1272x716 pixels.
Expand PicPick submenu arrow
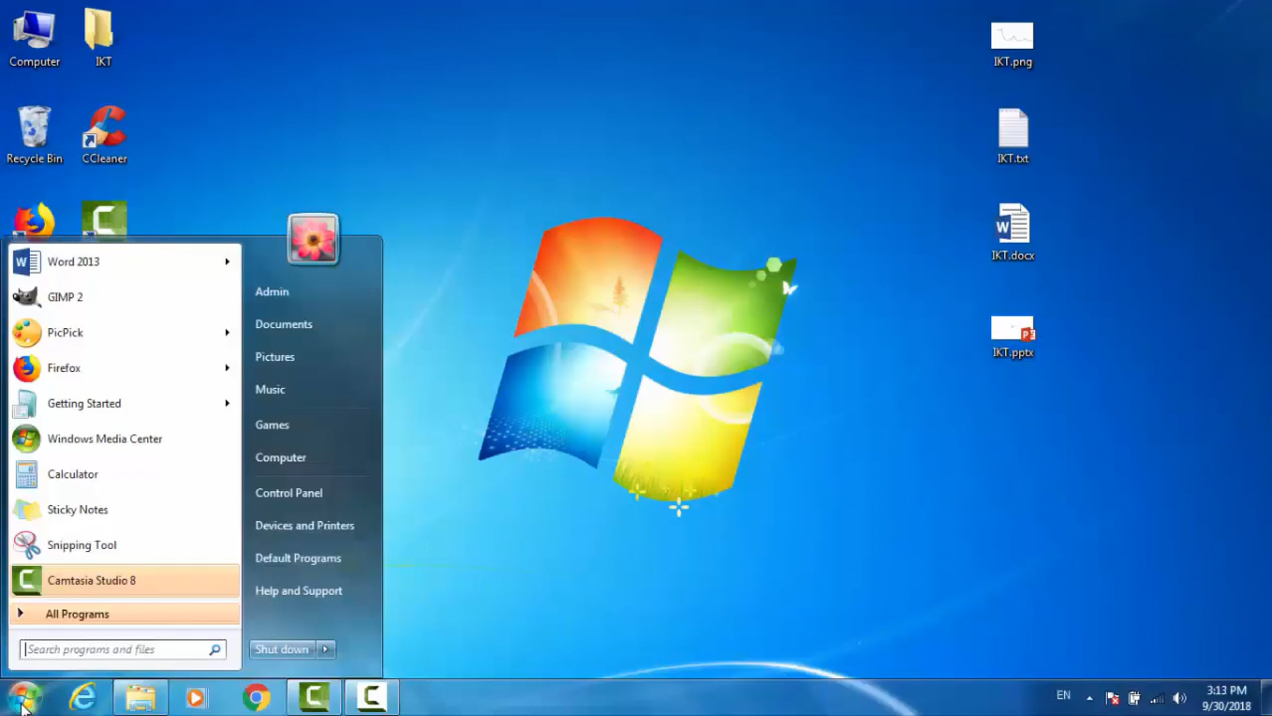pos(227,333)
